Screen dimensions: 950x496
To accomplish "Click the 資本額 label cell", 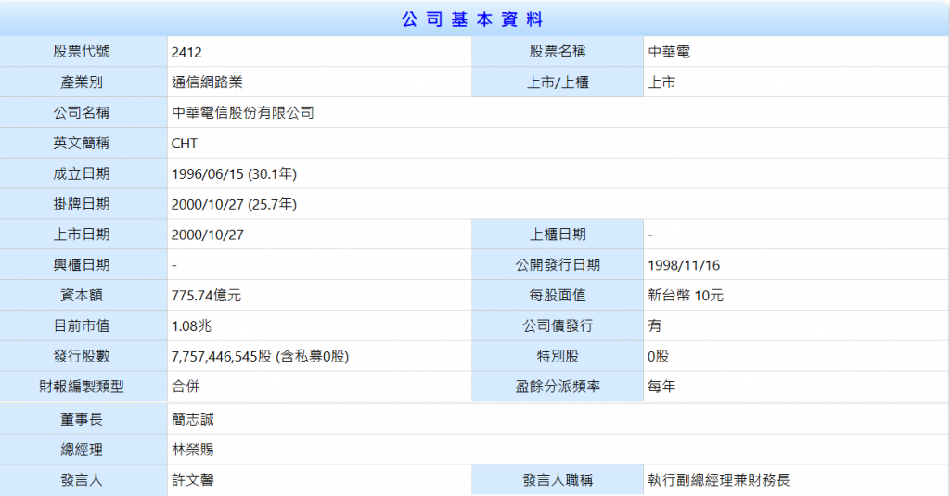I will coord(83,295).
